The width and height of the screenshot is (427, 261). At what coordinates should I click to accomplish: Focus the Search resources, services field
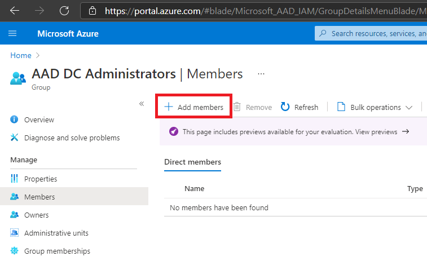coord(371,33)
